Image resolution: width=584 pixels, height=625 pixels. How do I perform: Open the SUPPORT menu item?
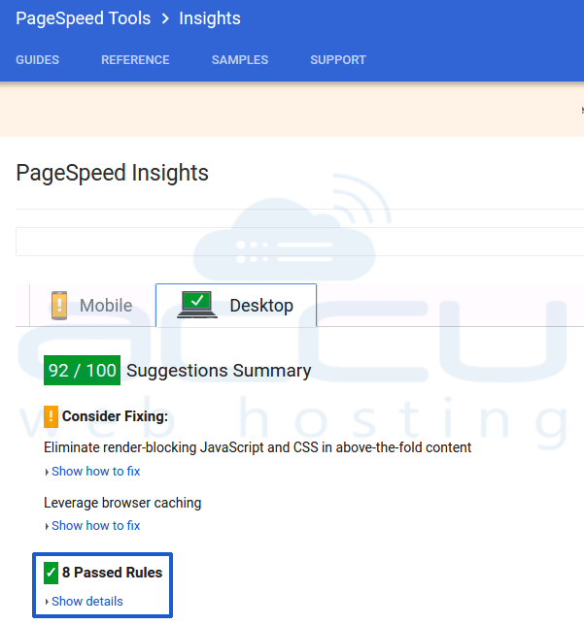[x=338, y=60]
